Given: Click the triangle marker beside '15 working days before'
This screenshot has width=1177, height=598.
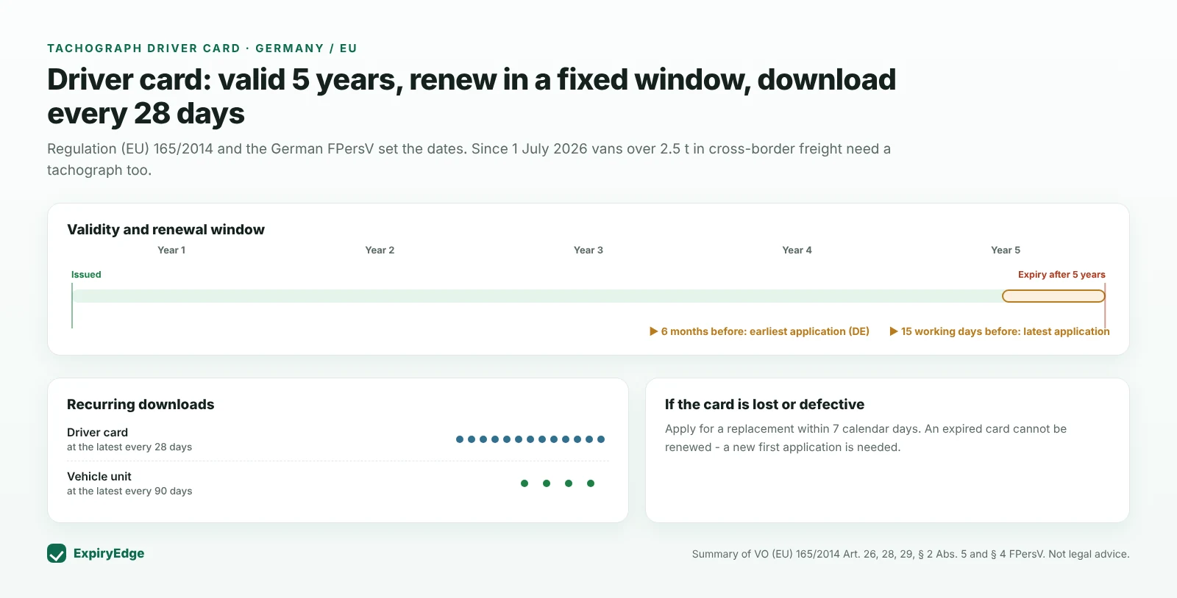Looking at the screenshot, I should click(x=894, y=331).
